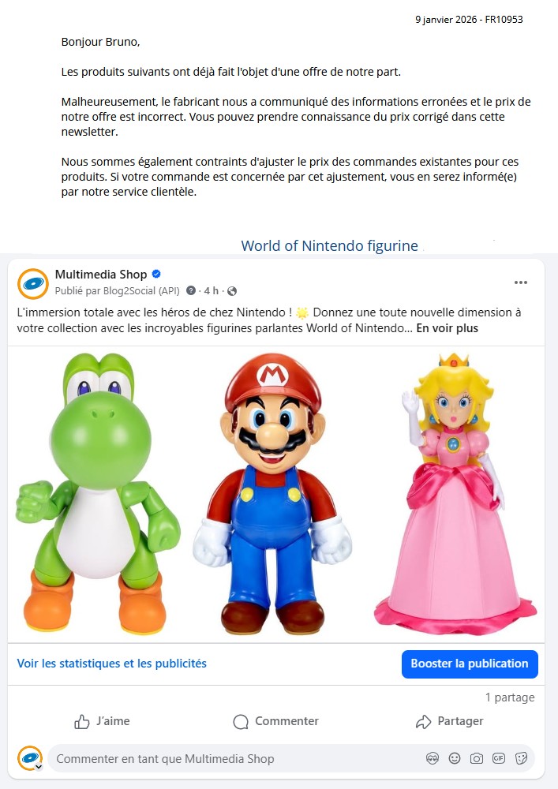This screenshot has height=789, width=558.
Task: Expand post text with En voir plus
Action: 448,328
